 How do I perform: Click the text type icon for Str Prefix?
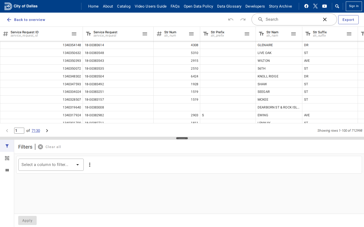click(x=206, y=34)
